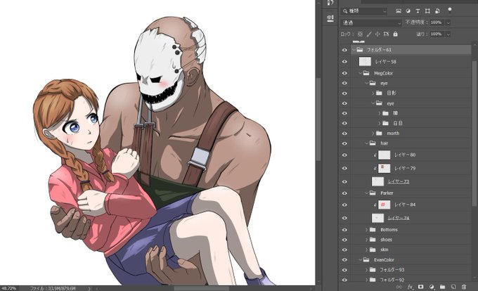Expand the morth group

[373, 133]
